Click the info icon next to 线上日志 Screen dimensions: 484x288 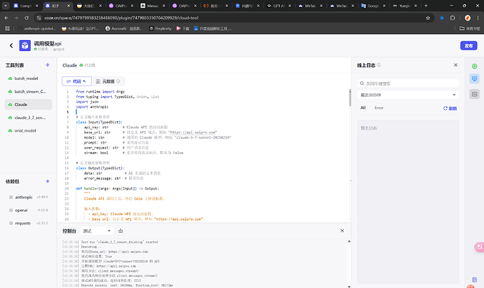pyautogui.click(x=379, y=65)
